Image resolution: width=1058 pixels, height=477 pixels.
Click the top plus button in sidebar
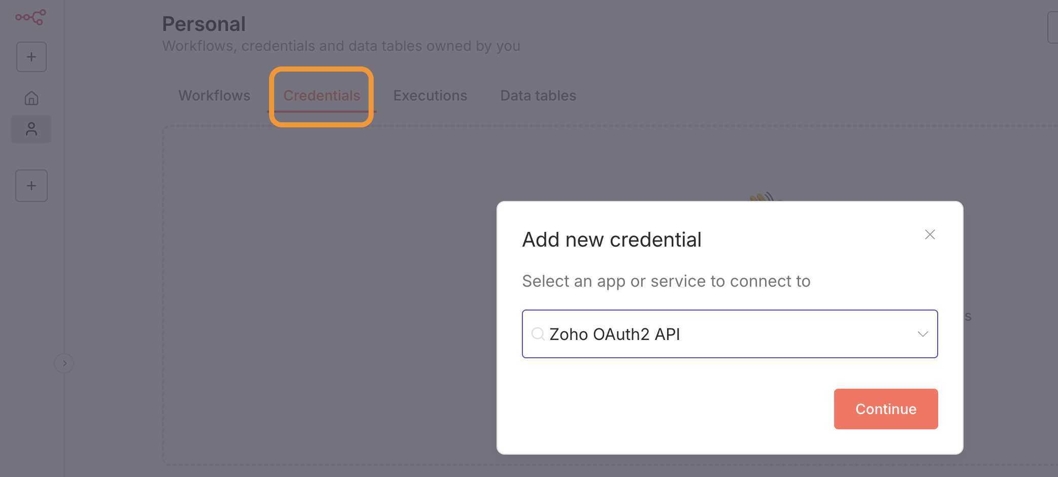[x=31, y=57]
